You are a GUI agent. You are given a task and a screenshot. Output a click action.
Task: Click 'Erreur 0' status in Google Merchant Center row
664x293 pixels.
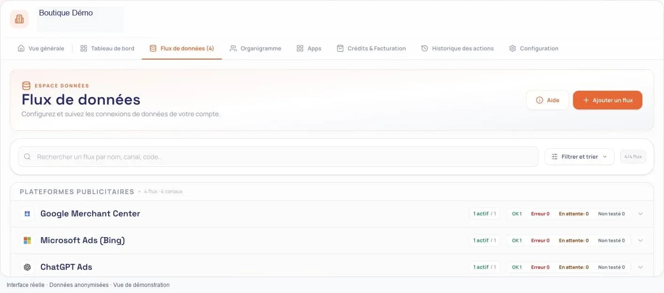coord(540,214)
